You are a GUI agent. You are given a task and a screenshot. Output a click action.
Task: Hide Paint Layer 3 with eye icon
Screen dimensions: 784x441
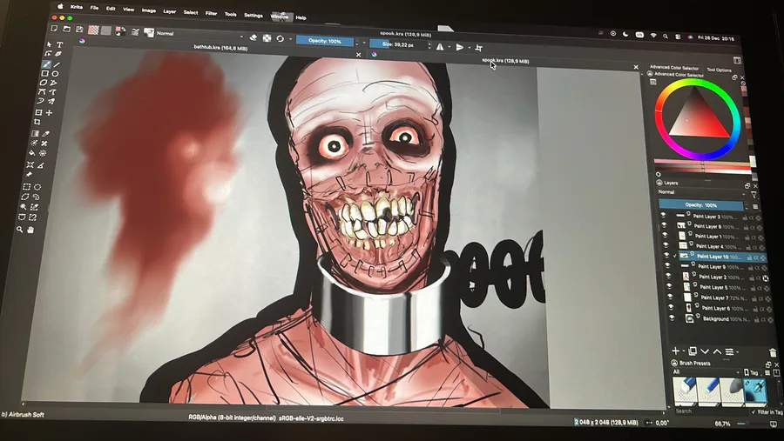coord(664,215)
